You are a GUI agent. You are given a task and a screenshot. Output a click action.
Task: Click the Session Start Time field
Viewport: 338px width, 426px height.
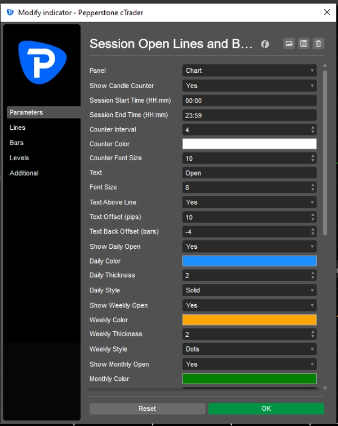pos(250,101)
